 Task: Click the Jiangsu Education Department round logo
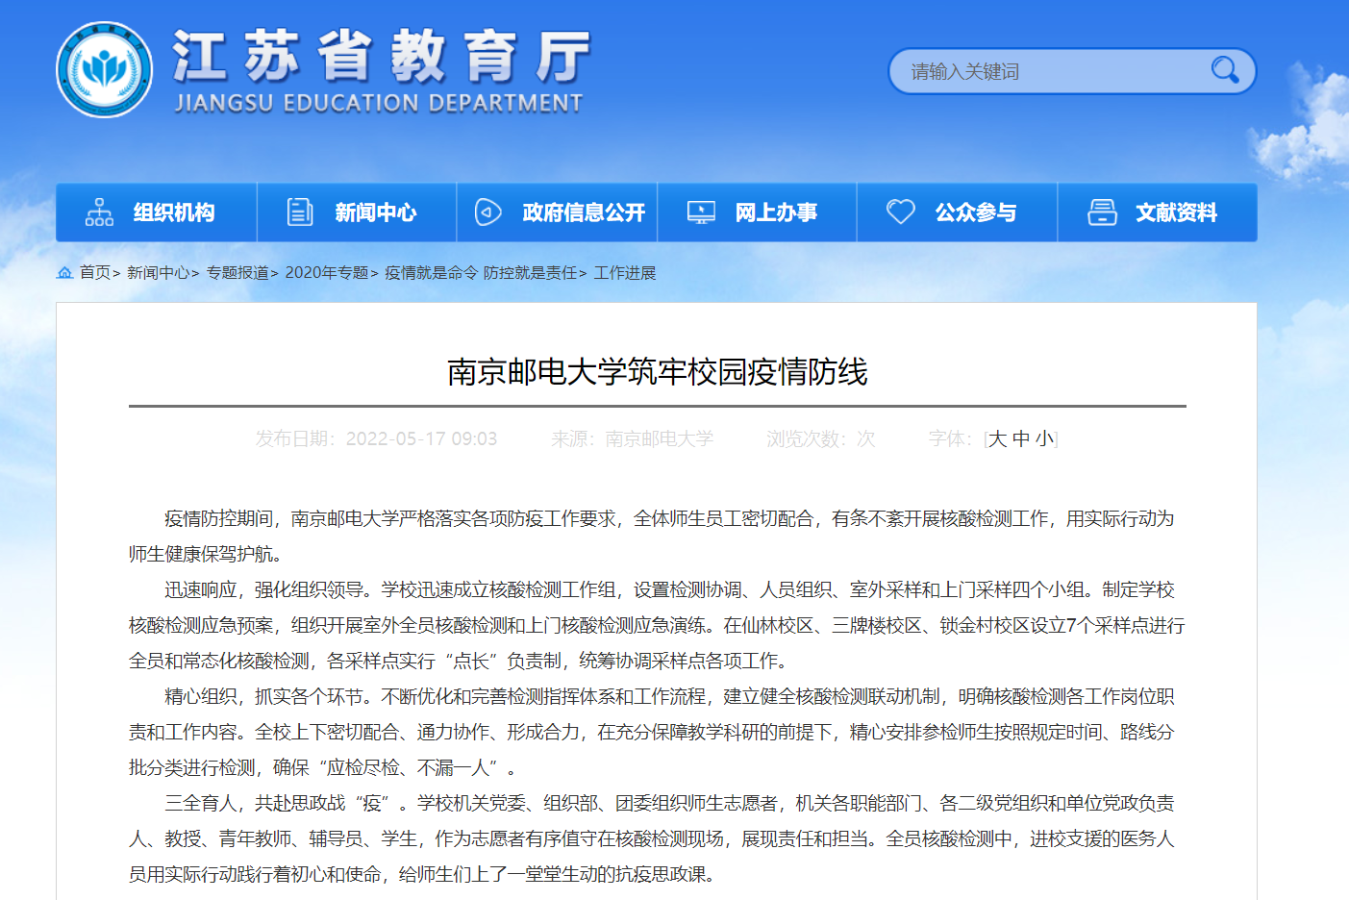(104, 69)
